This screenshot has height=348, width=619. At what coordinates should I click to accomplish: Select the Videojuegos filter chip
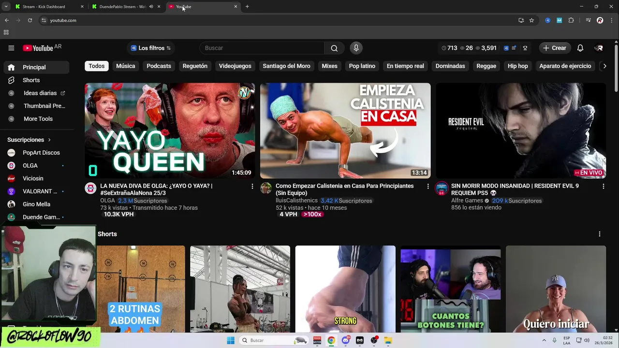coord(235,66)
